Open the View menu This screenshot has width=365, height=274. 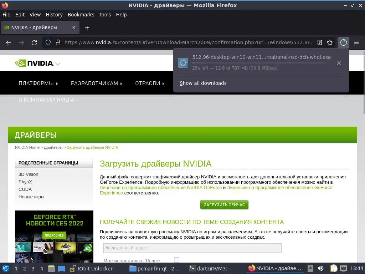click(35, 15)
